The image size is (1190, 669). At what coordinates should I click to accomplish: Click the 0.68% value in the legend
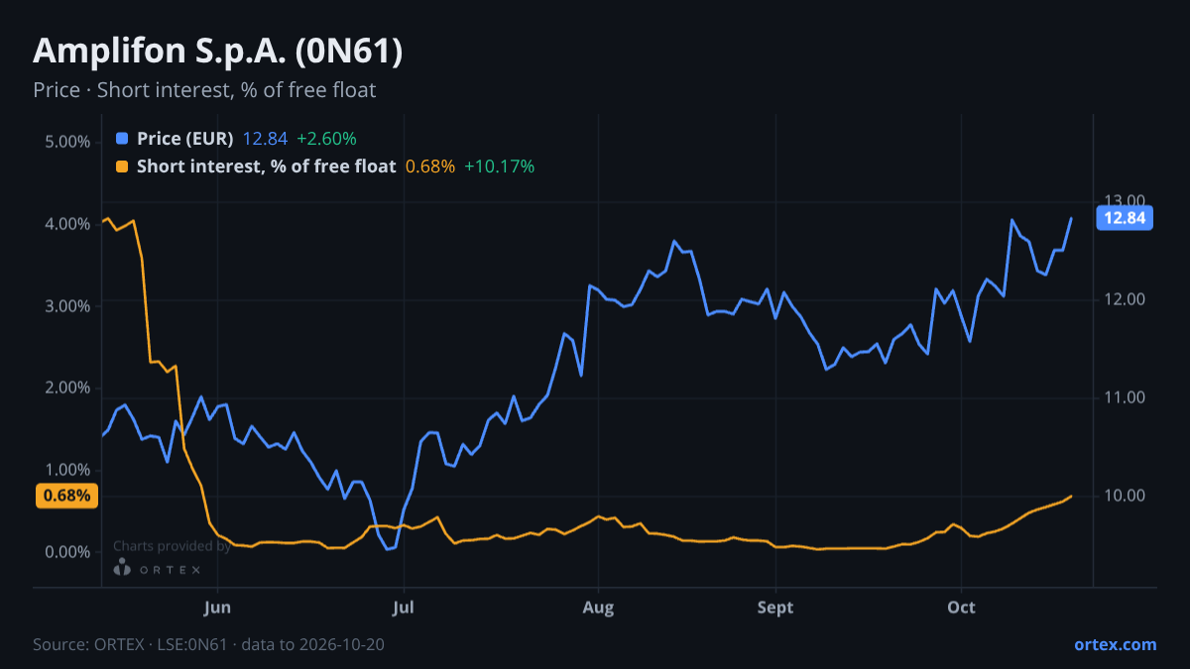coord(430,167)
